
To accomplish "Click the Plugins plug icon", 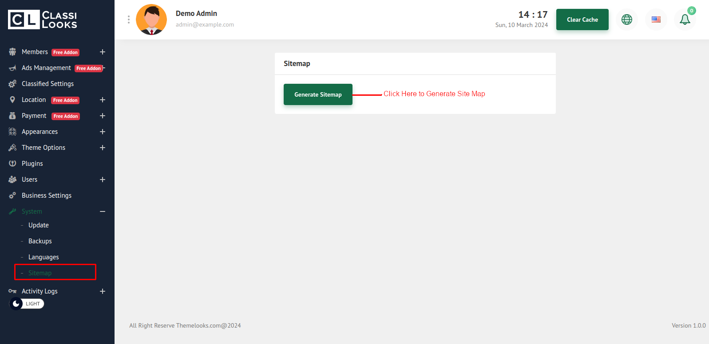I will [x=12, y=164].
